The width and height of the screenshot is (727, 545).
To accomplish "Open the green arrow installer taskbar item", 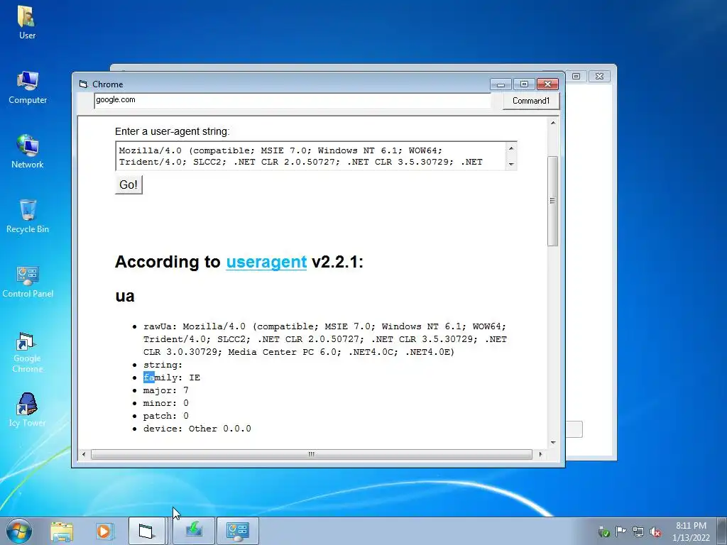I will coord(194,531).
